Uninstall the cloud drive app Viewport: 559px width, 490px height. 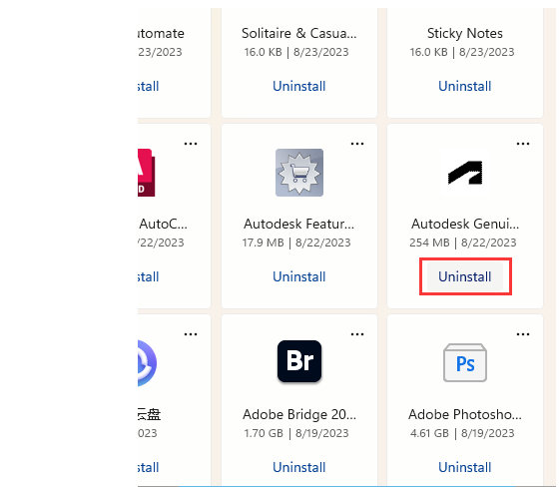149,467
